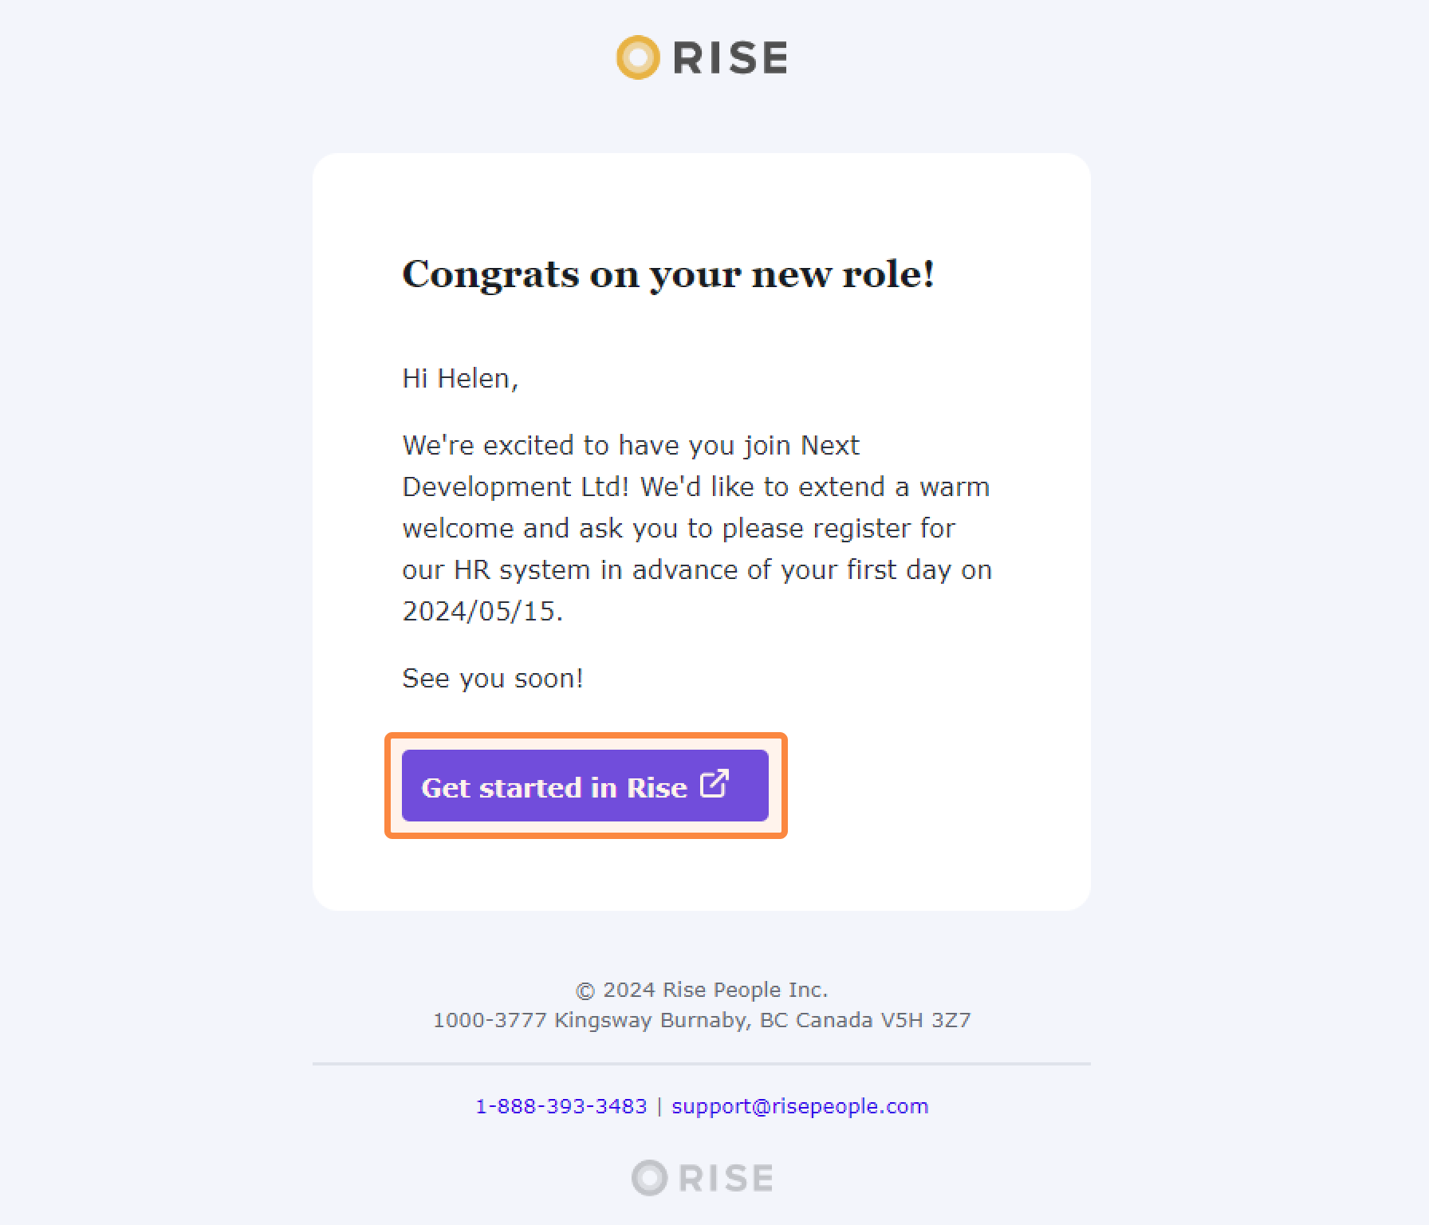The width and height of the screenshot is (1429, 1225).
Task: Click the welcome message paragraph
Action: tap(697, 528)
